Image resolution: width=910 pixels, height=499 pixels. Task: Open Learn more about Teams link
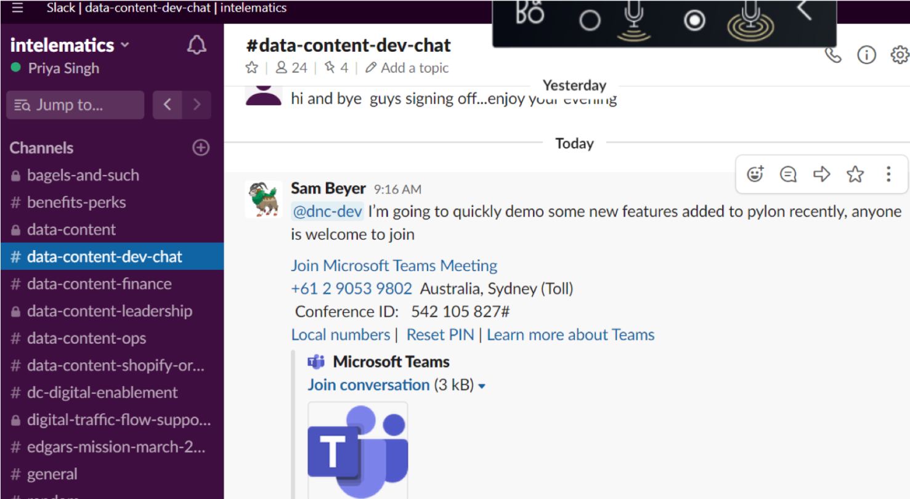pyautogui.click(x=571, y=335)
